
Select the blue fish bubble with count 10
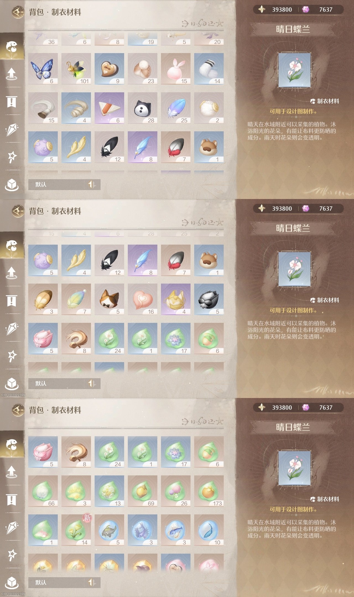209,530
